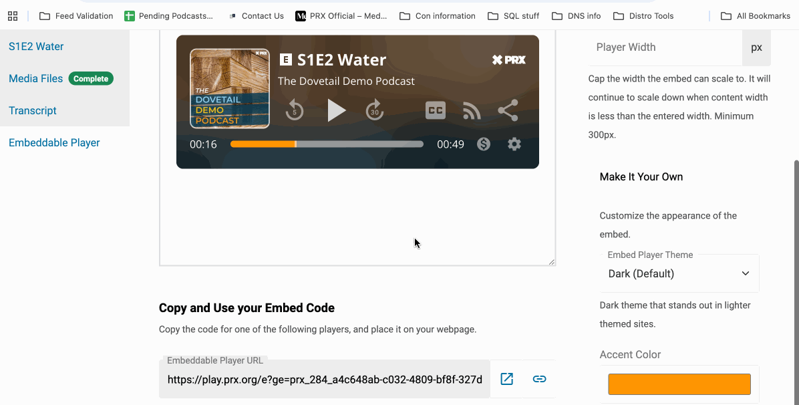This screenshot has width=799, height=405.
Task: Open the Feed Validation bookmark folder
Action: point(76,15)
